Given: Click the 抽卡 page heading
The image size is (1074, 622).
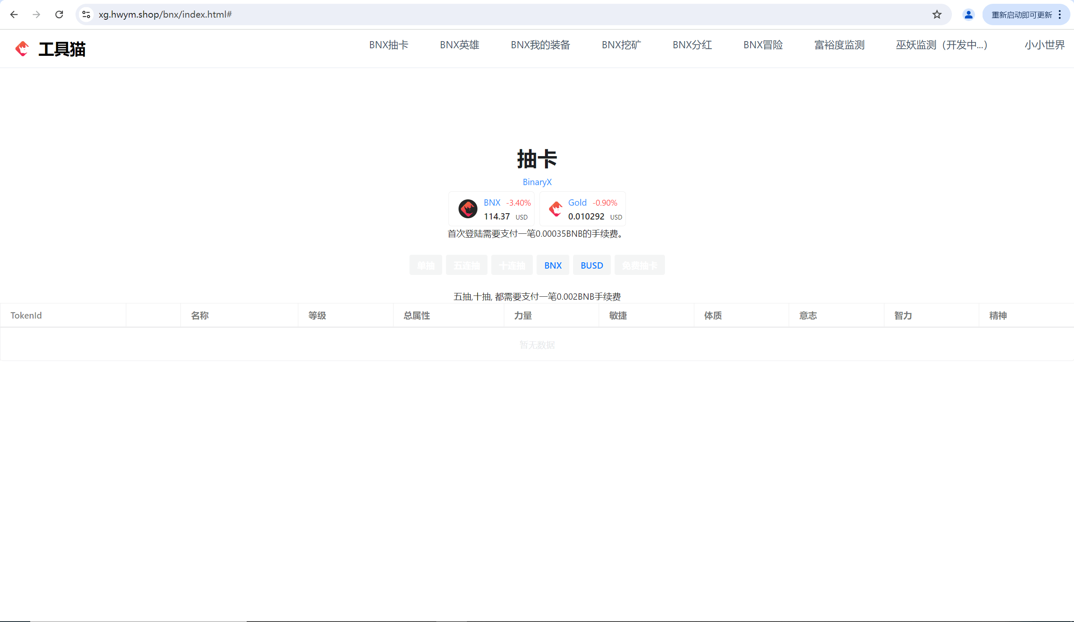Looking at the screenshot, I should pyautogui.click(x=537, y=159).
